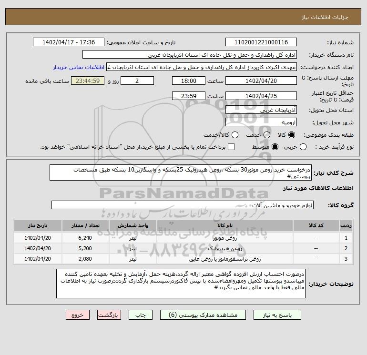Click the response deadline date 1402/04/20 field
The image size is (367, 355).
click(x=261, y=81)
